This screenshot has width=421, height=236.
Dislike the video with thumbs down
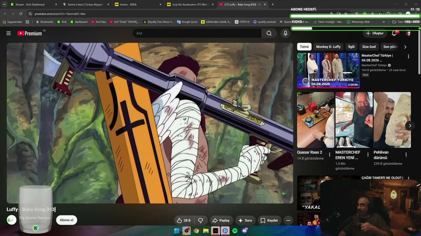pos(201,221)
